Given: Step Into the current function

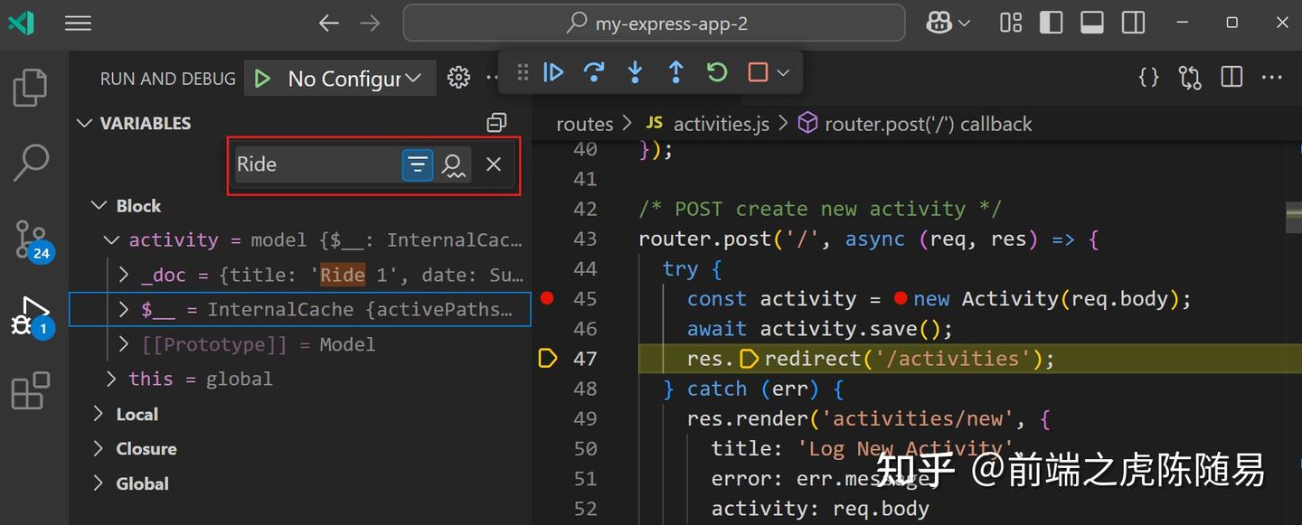Looking at the screenshot, I should (x=635, y=72).
